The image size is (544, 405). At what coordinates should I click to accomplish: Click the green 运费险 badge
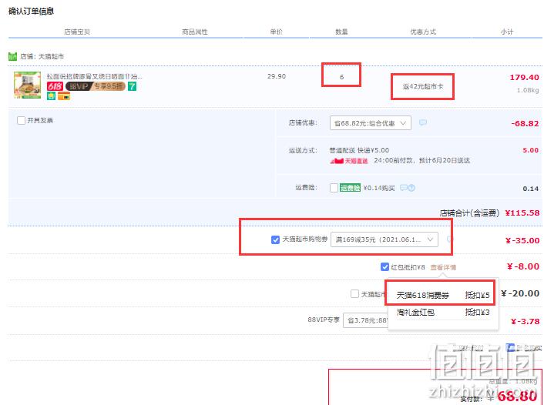[x=350, y=188]
